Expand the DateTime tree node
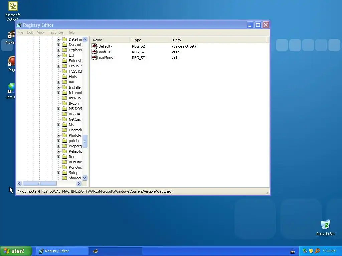342x256 pixels. 58,39
